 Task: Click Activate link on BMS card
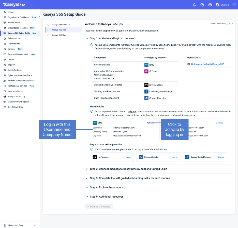(x=150, y=123)
